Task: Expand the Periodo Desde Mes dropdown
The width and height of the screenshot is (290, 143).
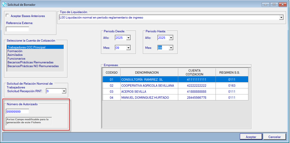Action: pos(128,48)
